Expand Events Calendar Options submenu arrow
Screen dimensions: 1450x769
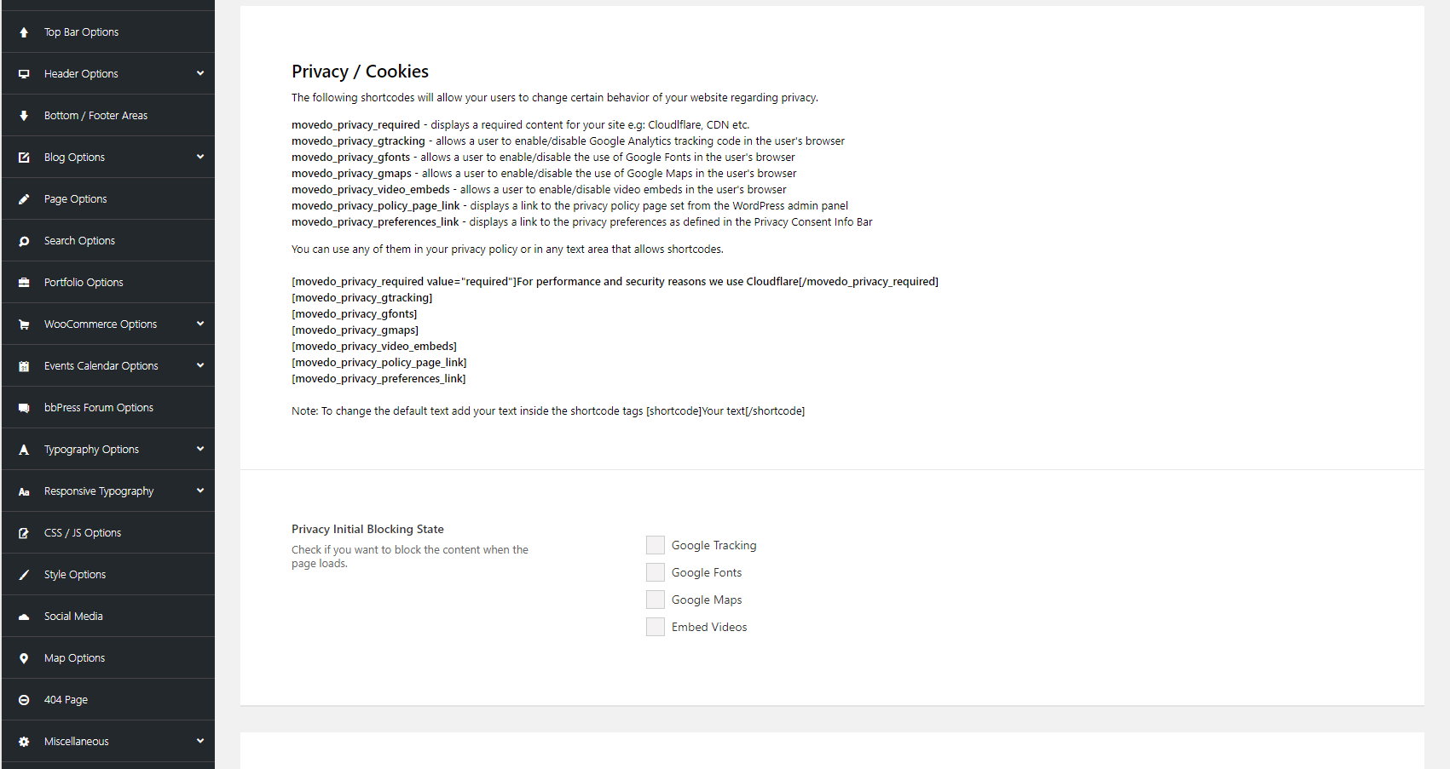pos(200,365)
